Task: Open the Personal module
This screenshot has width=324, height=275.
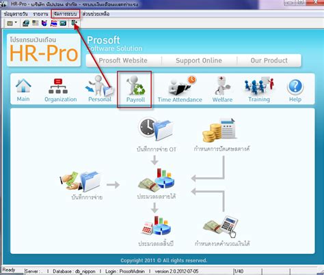Action: 100,89
